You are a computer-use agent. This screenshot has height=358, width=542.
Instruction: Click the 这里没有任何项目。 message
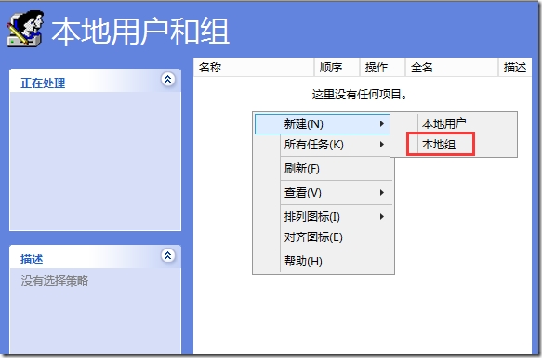tap(360, 95)
